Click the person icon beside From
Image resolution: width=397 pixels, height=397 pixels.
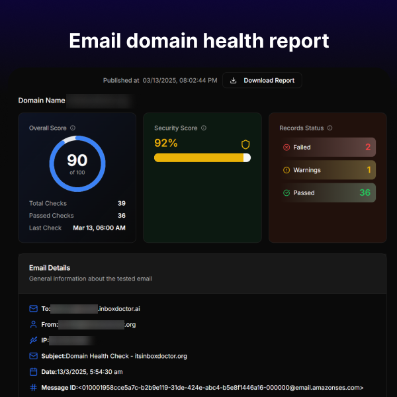click(34, 324)
